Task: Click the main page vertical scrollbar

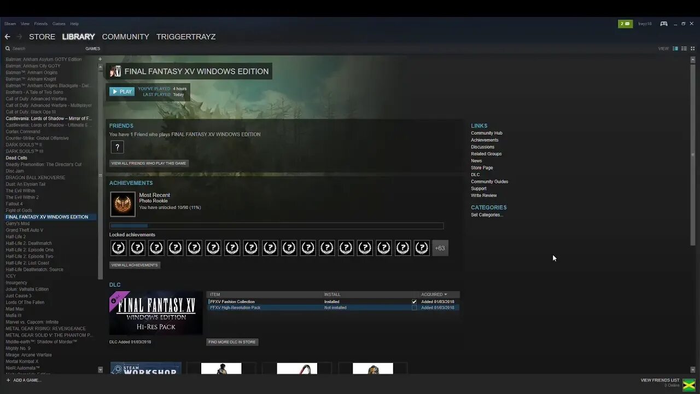Action: (x=693, y=154)
